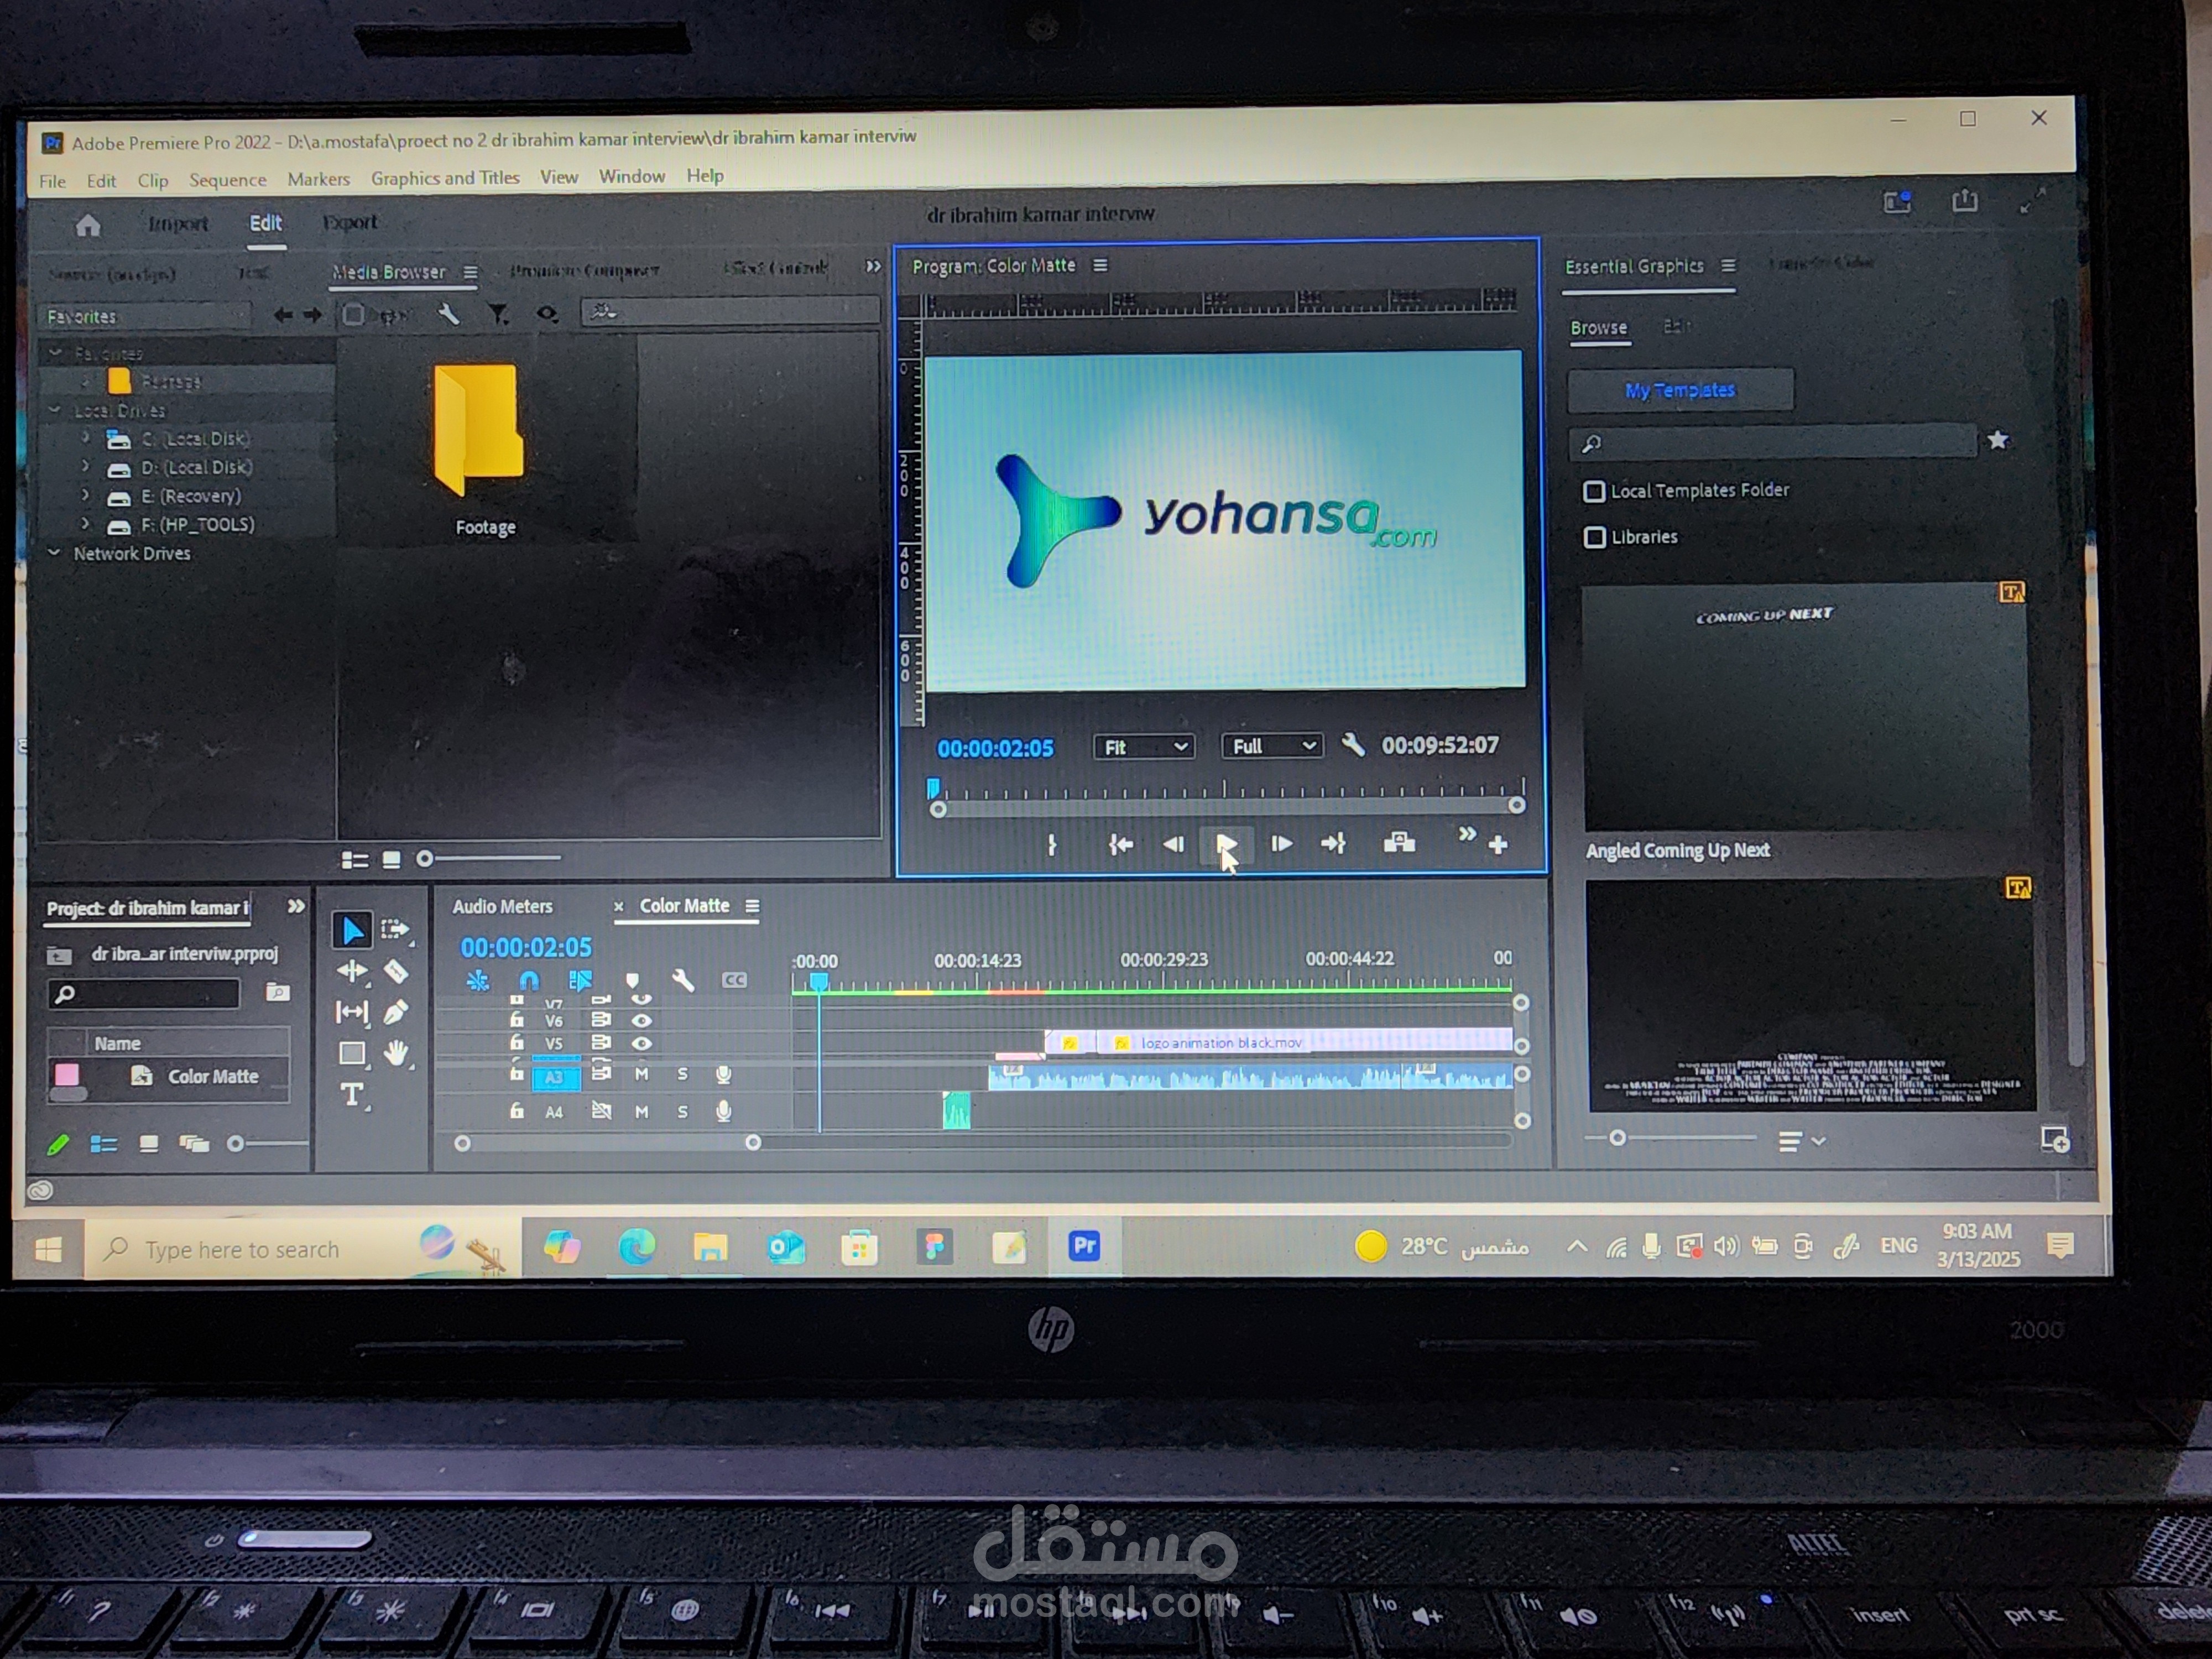Open the Program Monitor button editor plus
Screen dimensions: 2212x1659
click(1498, 845)
